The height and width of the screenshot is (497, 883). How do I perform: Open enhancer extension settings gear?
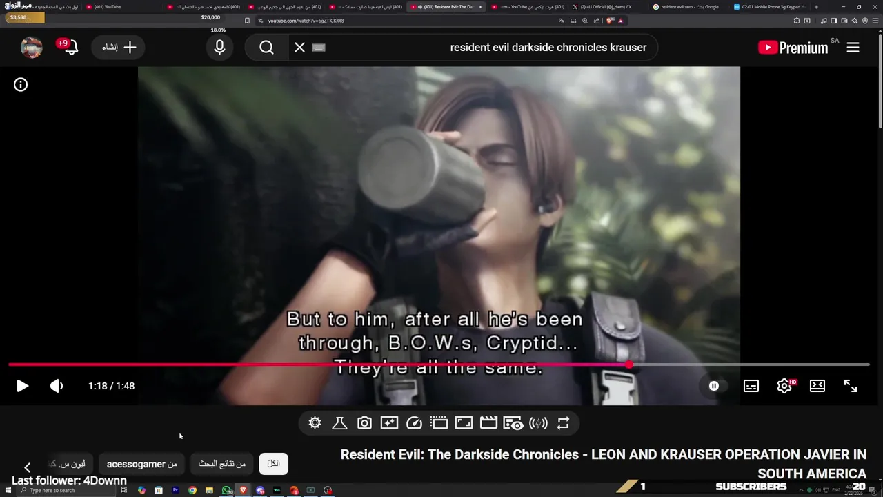tap(315, 423)
